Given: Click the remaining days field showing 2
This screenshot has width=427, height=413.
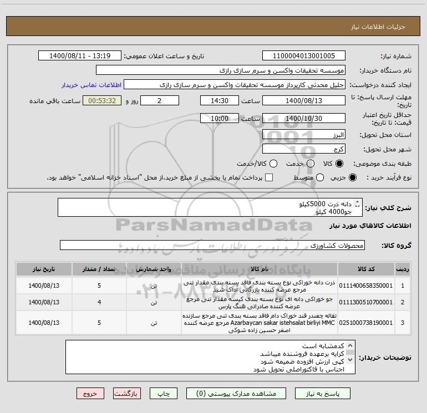Looking at the screenshot, I should [x=160, y=100].
